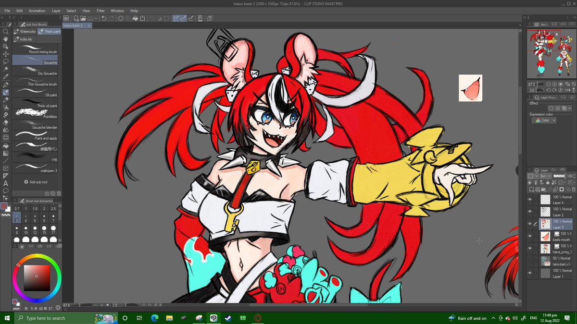577x324 pixels.
Task: Select the Lasso selection tool
Action: pyautogui.click(x=6, y=61)
